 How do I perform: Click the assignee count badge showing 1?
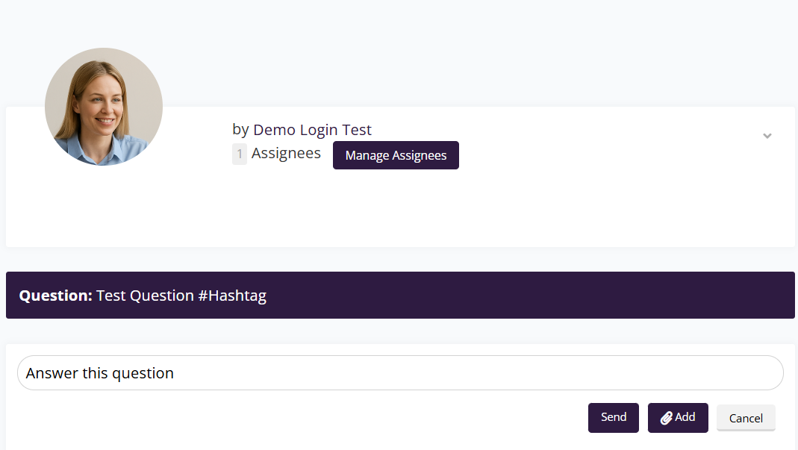coord(240,154)
